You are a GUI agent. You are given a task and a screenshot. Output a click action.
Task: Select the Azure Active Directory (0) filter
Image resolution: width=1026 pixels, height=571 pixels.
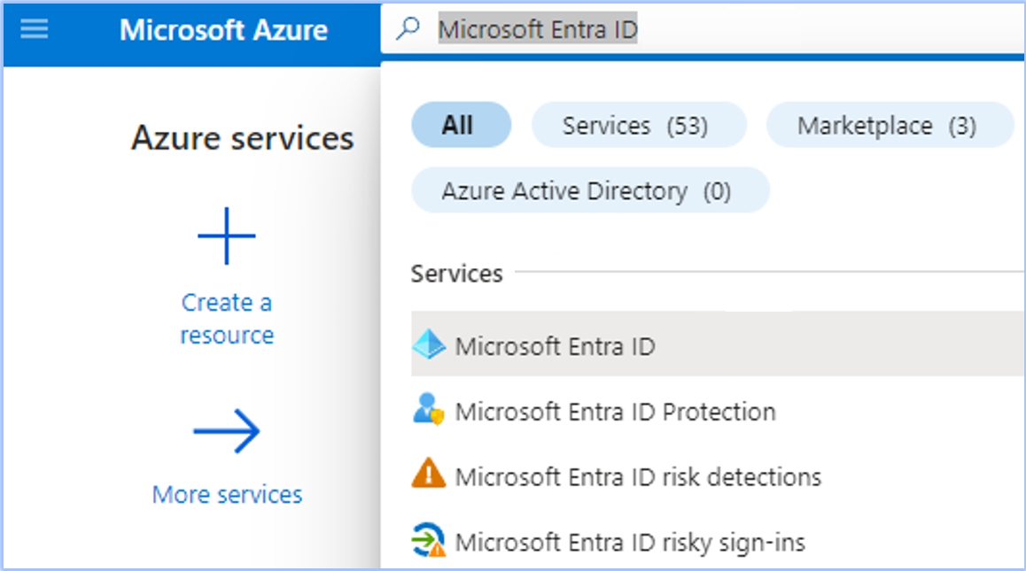pos(590,191)
